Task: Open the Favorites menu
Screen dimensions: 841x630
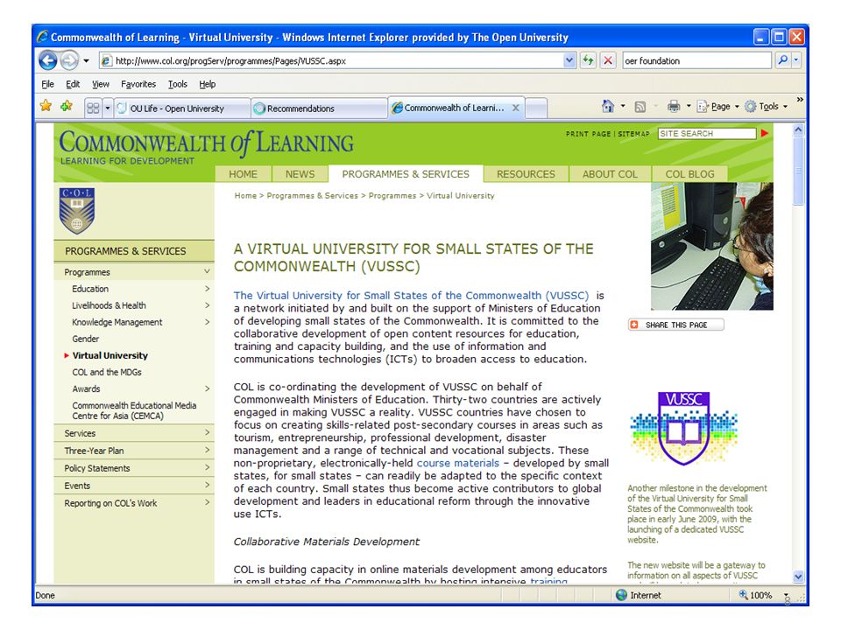Action: click(x=138, y=84)
